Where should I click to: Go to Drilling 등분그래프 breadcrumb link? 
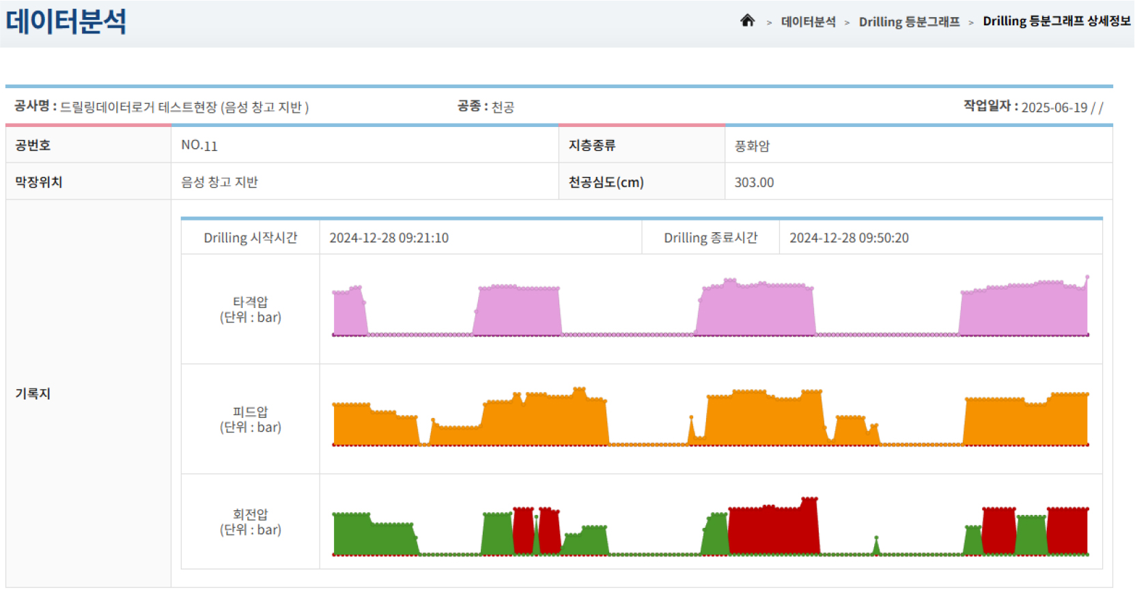909,22
